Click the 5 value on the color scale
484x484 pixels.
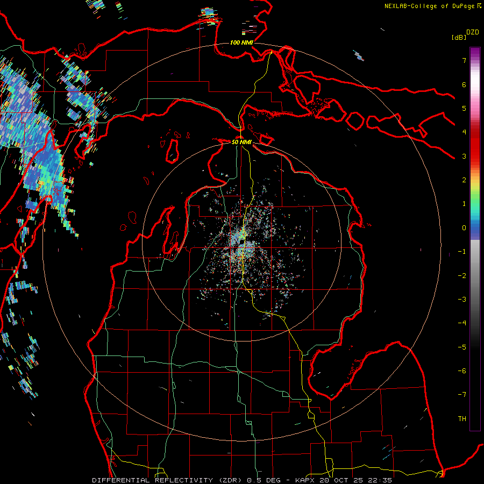point(464,108)
